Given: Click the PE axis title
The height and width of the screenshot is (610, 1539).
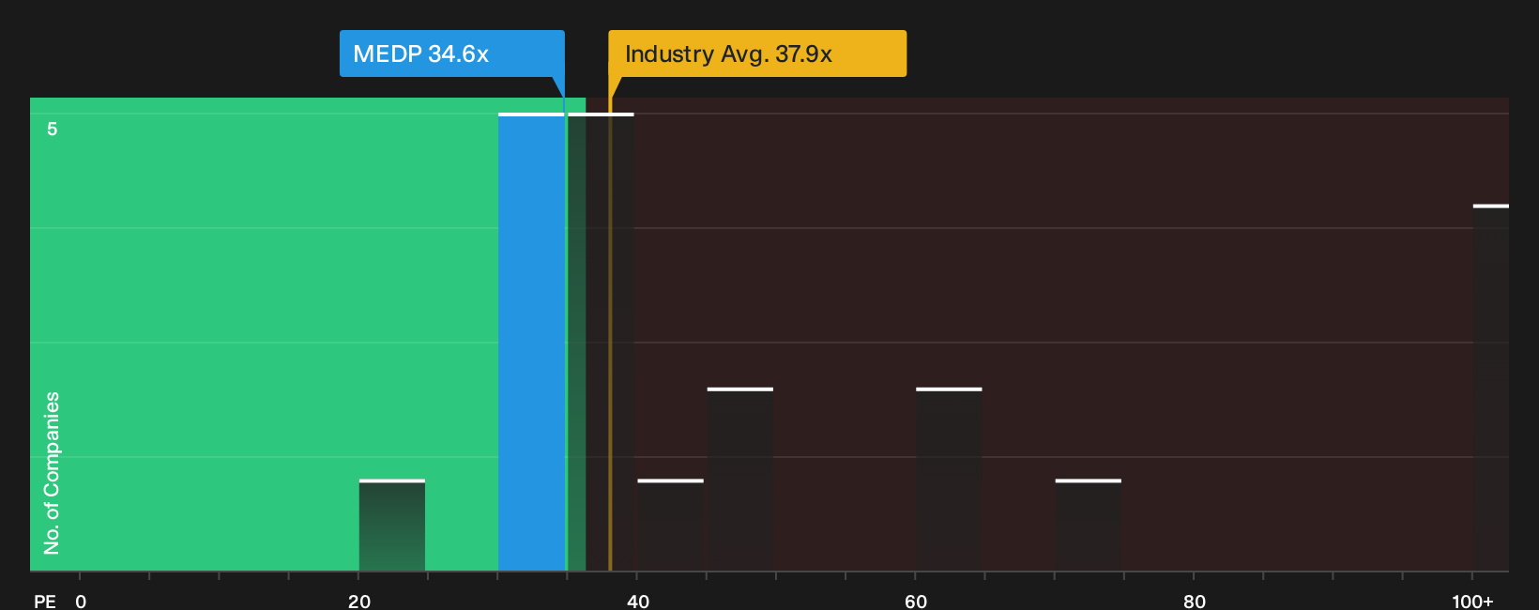Looking at the screenshot, I should [45, 601].
